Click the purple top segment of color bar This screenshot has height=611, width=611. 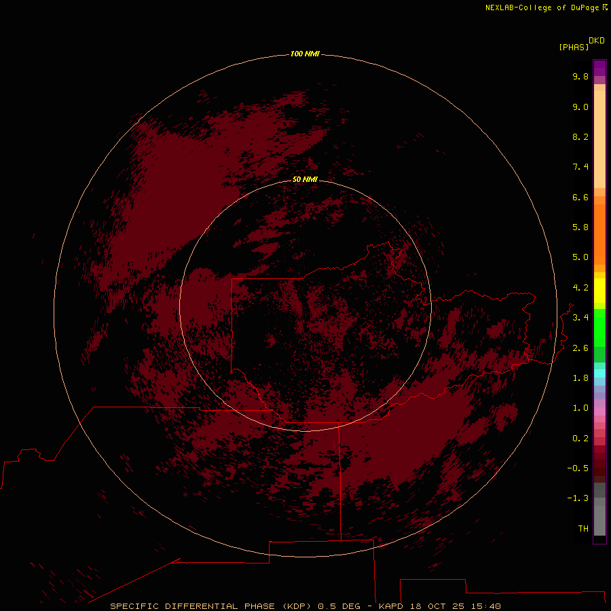point(599,68)
